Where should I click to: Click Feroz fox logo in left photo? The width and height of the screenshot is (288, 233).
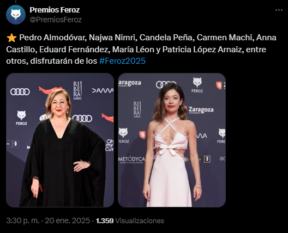click(x=21, y=118)
